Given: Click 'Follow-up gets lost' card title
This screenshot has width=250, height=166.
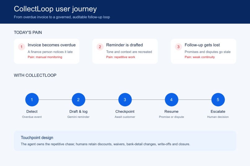Looking at the screenshot, I should (202, 45).
